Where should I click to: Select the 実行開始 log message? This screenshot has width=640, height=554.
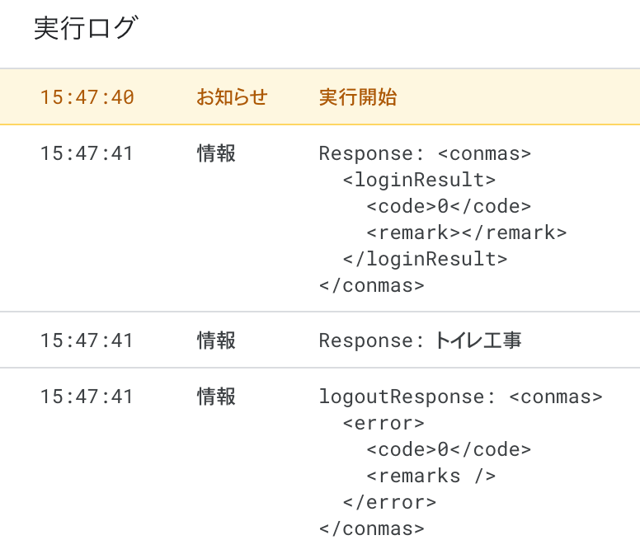(358, 97)
